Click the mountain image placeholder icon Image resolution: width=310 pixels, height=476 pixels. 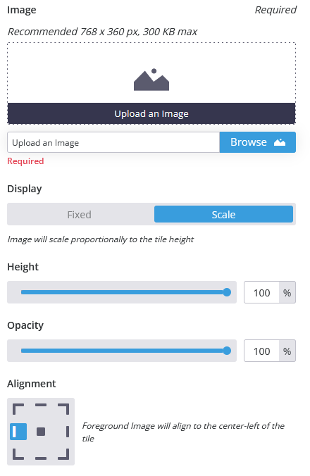point(151,80)
